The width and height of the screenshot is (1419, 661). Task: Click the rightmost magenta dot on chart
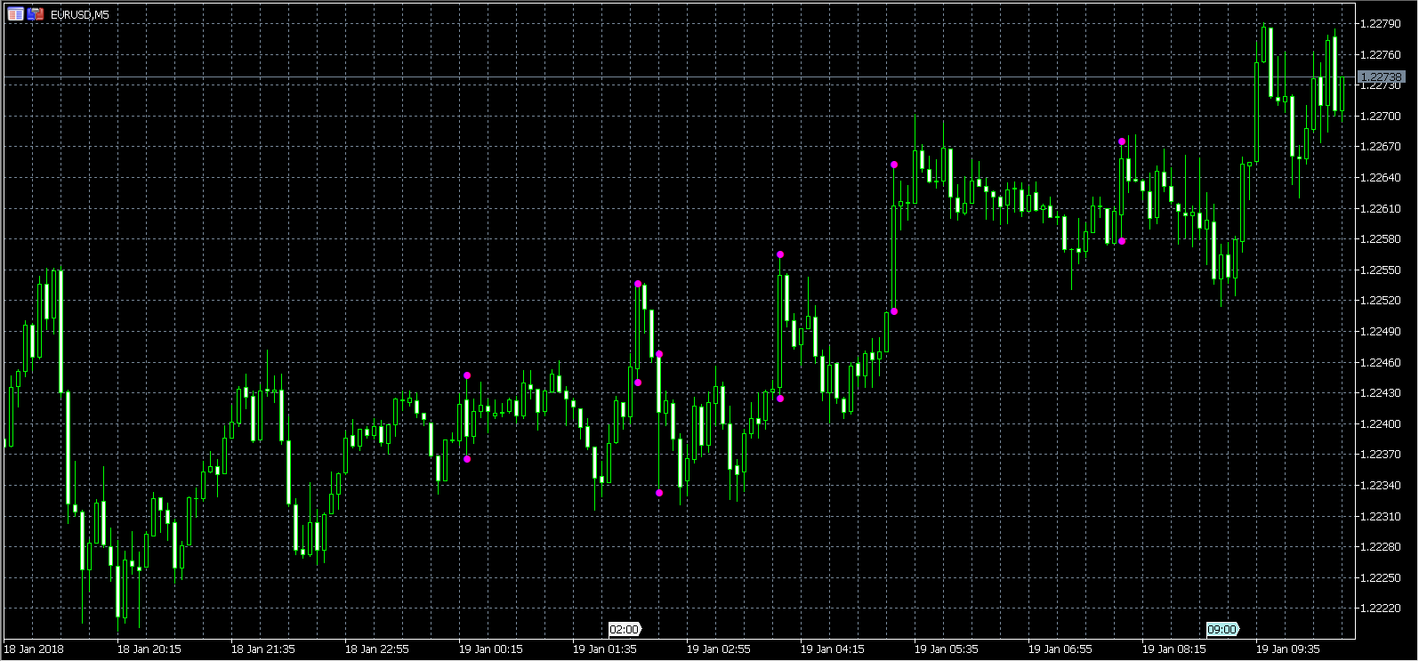[1122, 241]
